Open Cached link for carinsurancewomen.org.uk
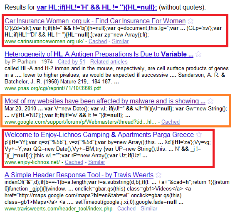 [98, 42]
